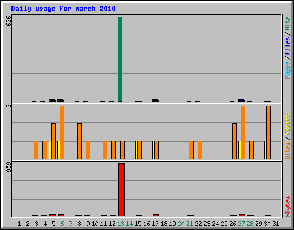Click the x-axis day label 24
294x230 pixels.
coord(215,224)
